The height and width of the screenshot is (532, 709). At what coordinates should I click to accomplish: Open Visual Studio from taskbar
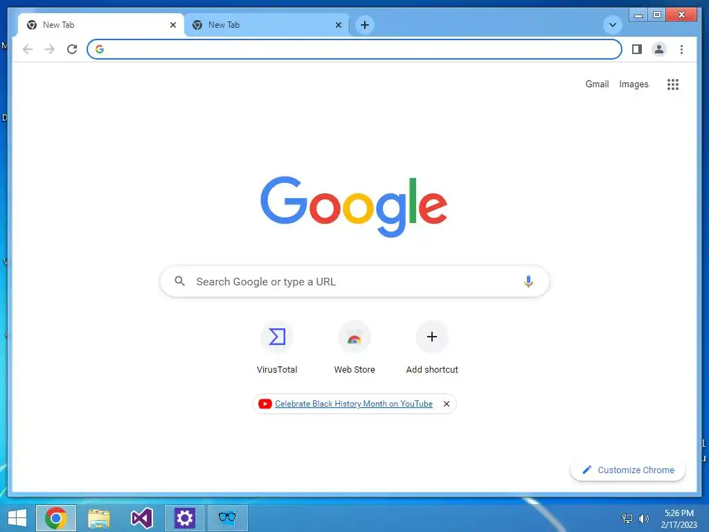coord(141,518)
